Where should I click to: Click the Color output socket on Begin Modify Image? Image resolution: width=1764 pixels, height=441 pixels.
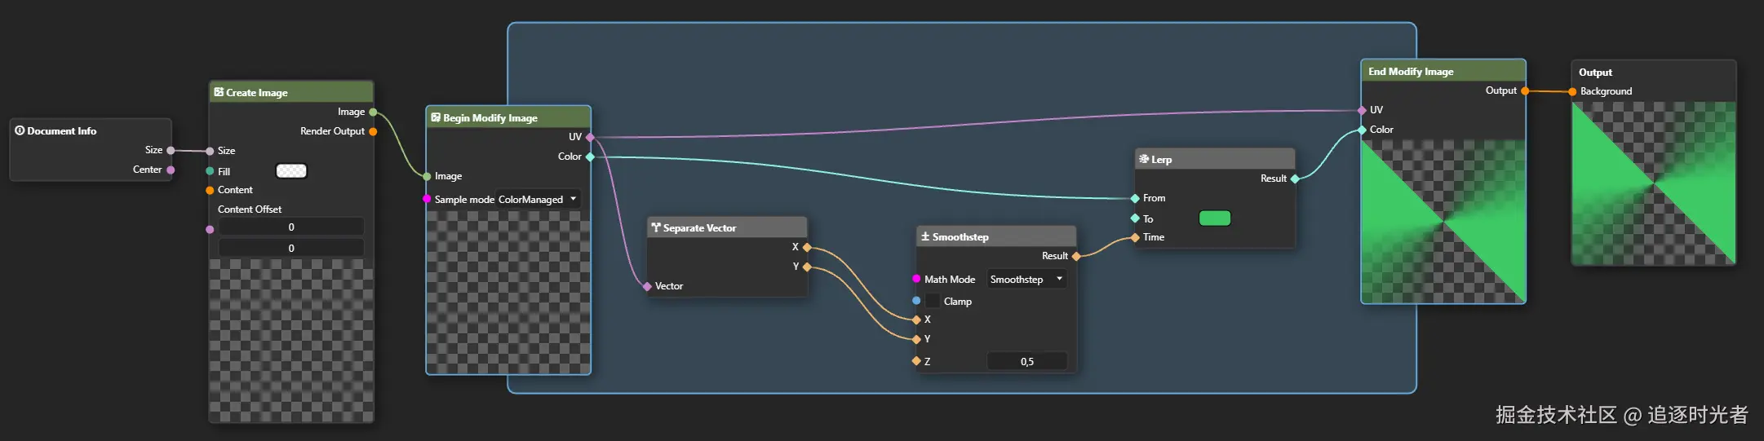click(x=590, y=157)
